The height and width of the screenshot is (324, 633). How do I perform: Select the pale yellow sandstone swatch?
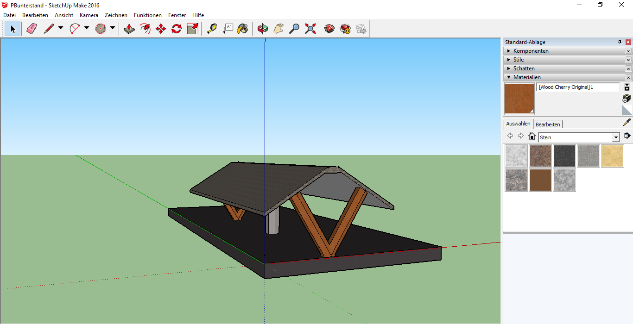tap(612, 156)
